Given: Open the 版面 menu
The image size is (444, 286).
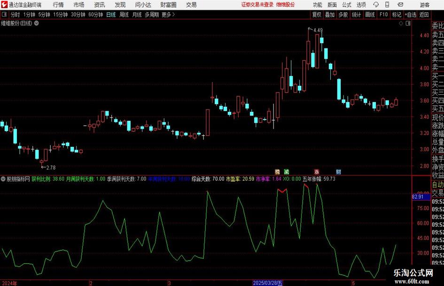Looking at the screenshot, I should coord(332,5).
